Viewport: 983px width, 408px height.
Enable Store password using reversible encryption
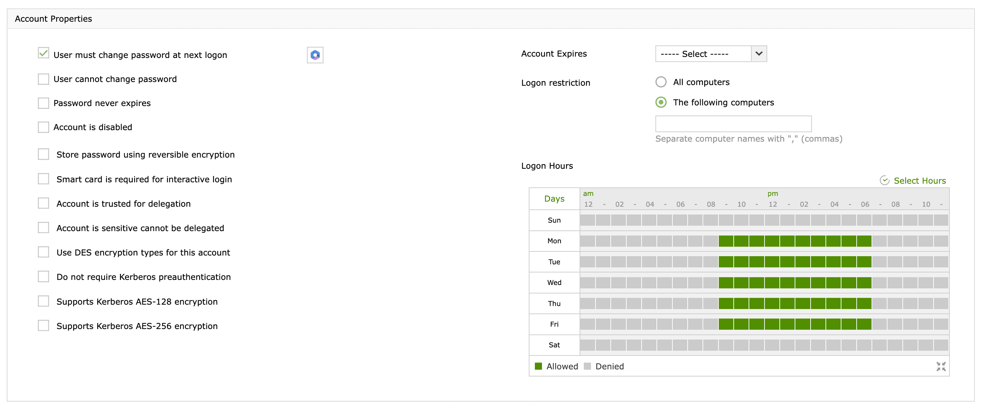point(43,154)
